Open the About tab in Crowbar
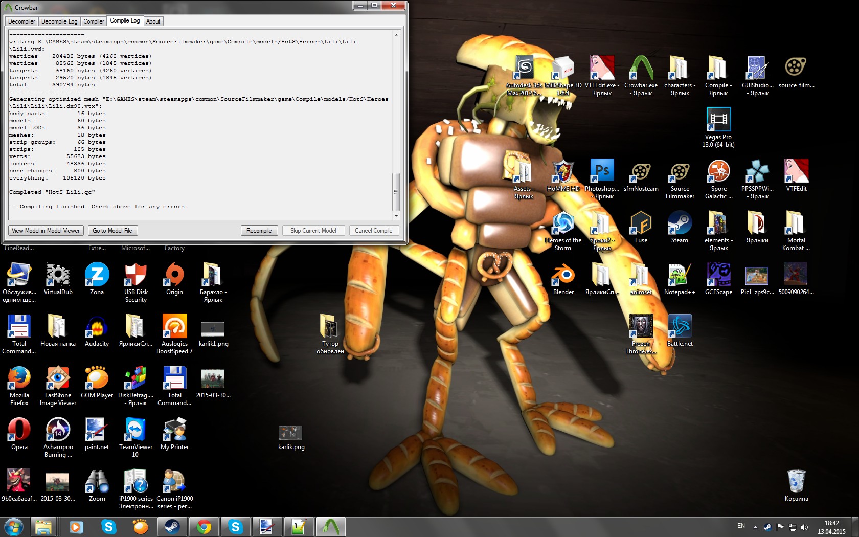Screen dimensions: 859x537 click(153, 21)
